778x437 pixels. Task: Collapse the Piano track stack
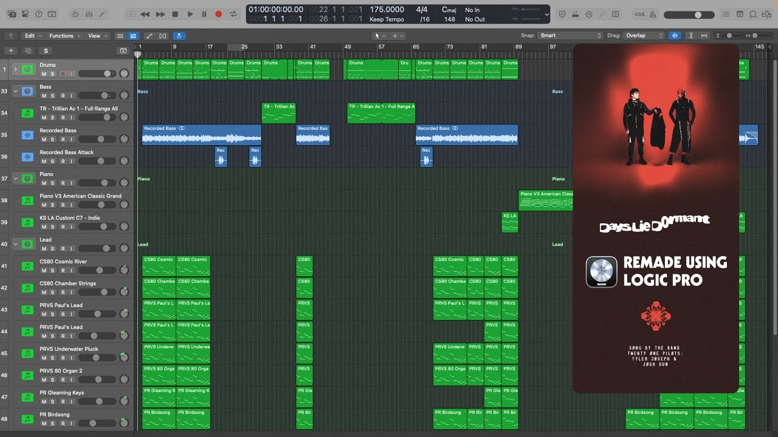coord(16,178)
